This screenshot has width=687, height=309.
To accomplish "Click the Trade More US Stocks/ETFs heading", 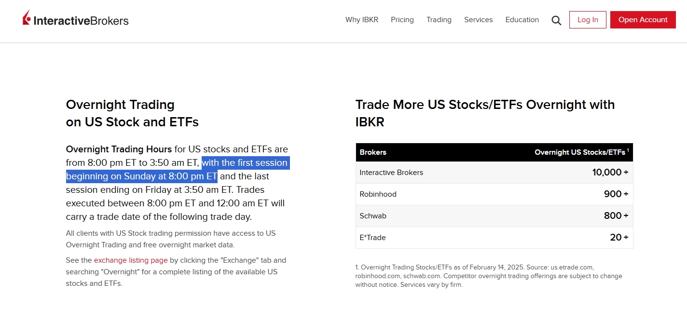I will click(x=485, y=113).
